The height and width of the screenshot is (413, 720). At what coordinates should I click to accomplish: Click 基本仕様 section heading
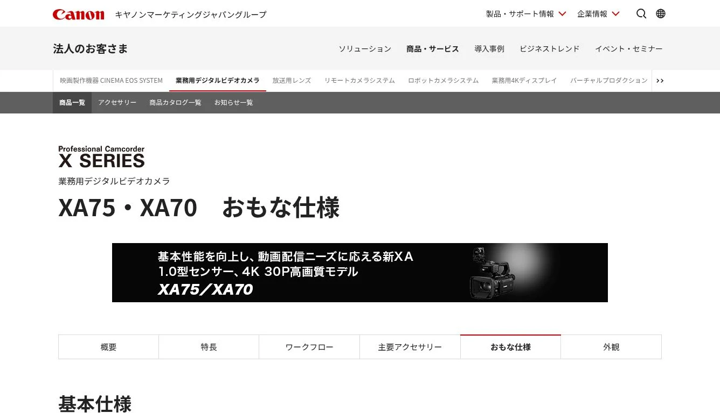coord(95,404)
